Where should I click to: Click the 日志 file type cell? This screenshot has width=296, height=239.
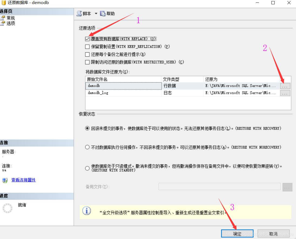[x=182, y=93]
